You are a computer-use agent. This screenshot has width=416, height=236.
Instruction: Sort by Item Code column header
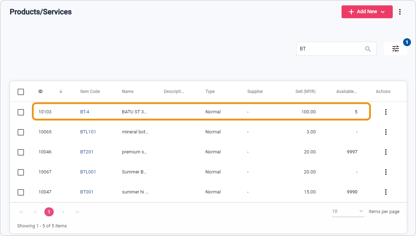click(x=90, y=92)
